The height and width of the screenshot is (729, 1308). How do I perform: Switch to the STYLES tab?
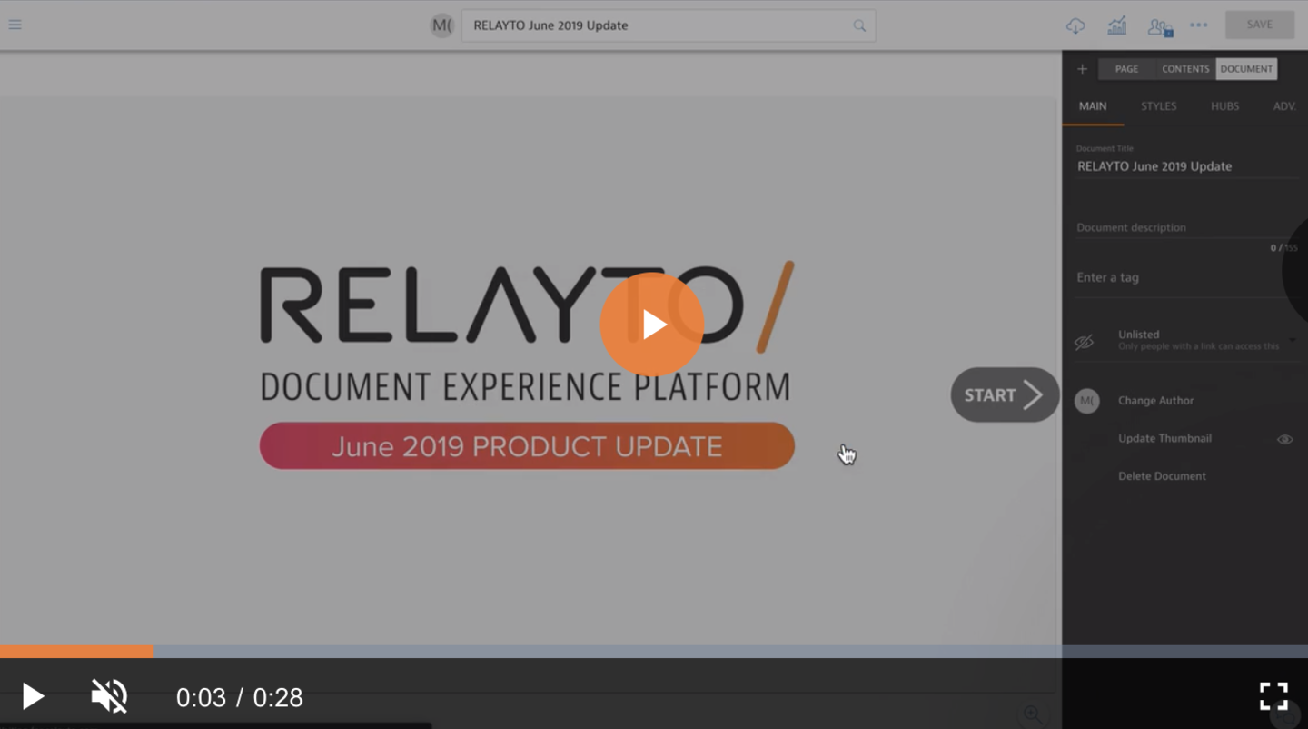[1158, 106]
